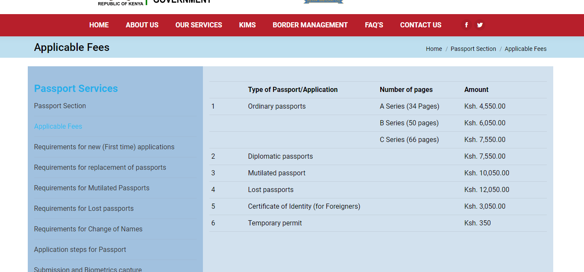The width and height of the screenshot is (584, 272).
Task: Click the Applicable Fees page title
Action: pyautogui.click(x=72, y=47)
